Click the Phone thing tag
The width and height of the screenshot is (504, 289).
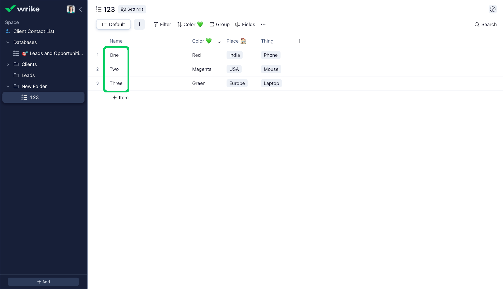click(270, 55)
